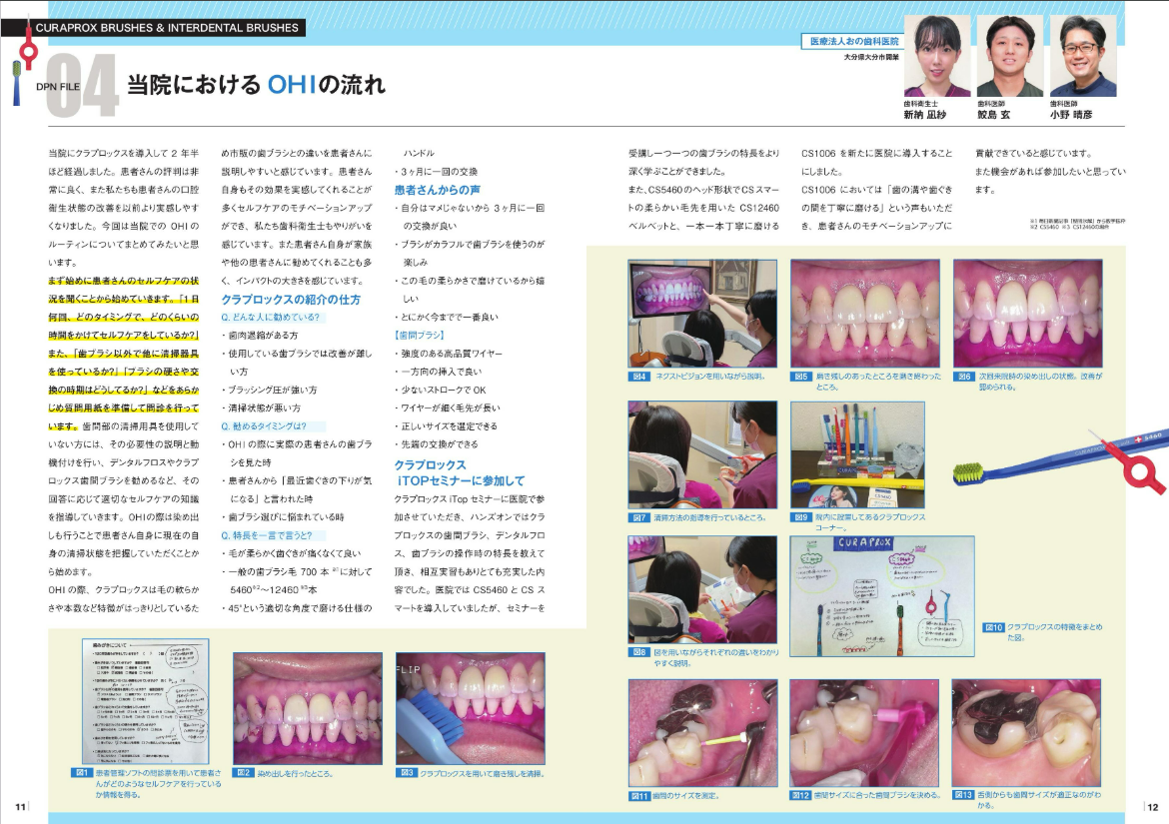Click the 図13 figure label badge
The width and height of the screenshot is (1169, 824).
click(x=963, y=795)
